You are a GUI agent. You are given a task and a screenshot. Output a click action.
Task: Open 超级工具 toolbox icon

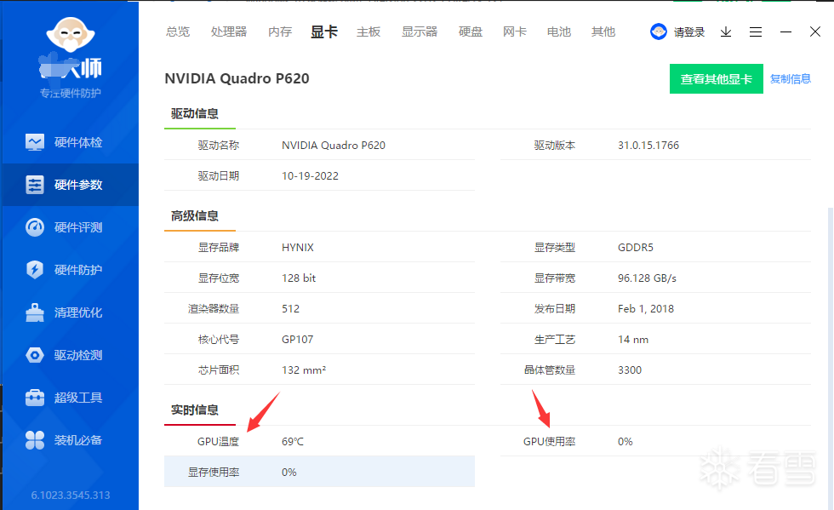point(35,398)
